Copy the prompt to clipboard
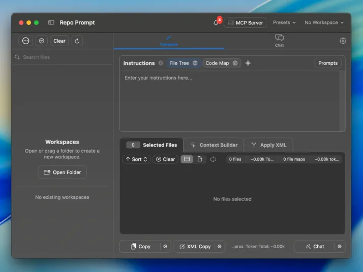 140,247
